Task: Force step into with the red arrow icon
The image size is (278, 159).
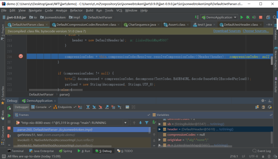Action: (x=100, y=107)
